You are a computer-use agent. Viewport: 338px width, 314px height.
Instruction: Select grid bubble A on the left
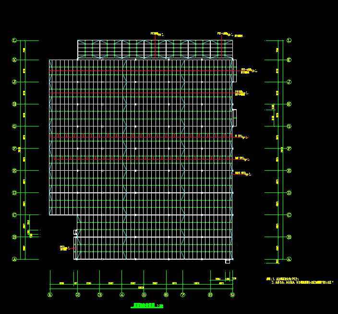click(14, 259)
